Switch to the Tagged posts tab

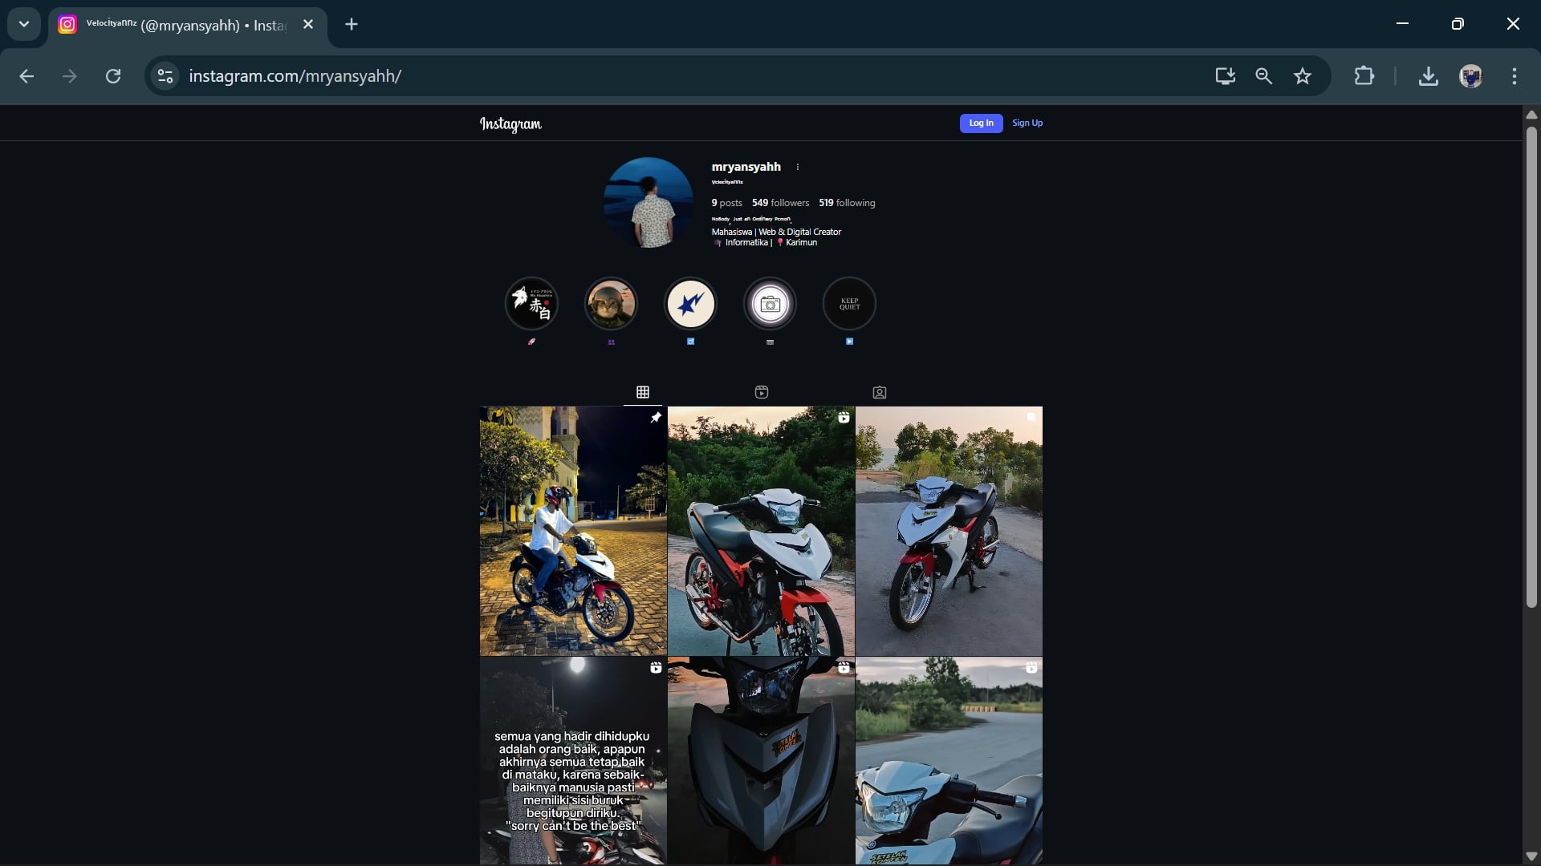(x=879, y=392)
